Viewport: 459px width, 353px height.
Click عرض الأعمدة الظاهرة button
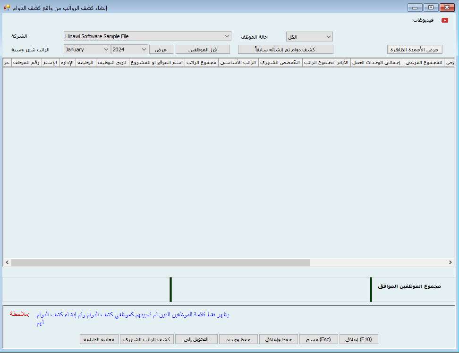414,49
